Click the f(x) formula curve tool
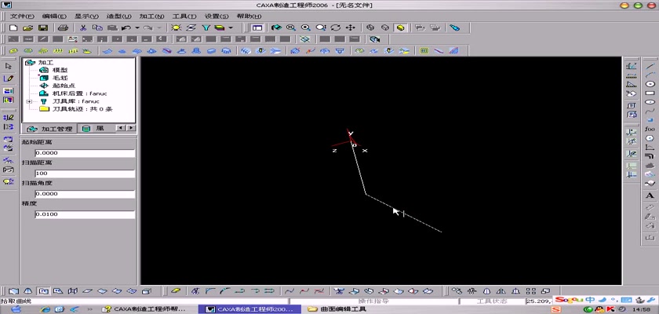 [x=650, y=129]
